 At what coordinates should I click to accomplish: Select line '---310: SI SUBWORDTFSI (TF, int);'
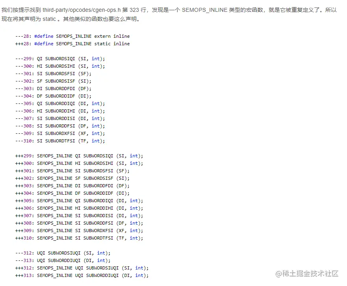pyautogui.click(x=60, y=141)
